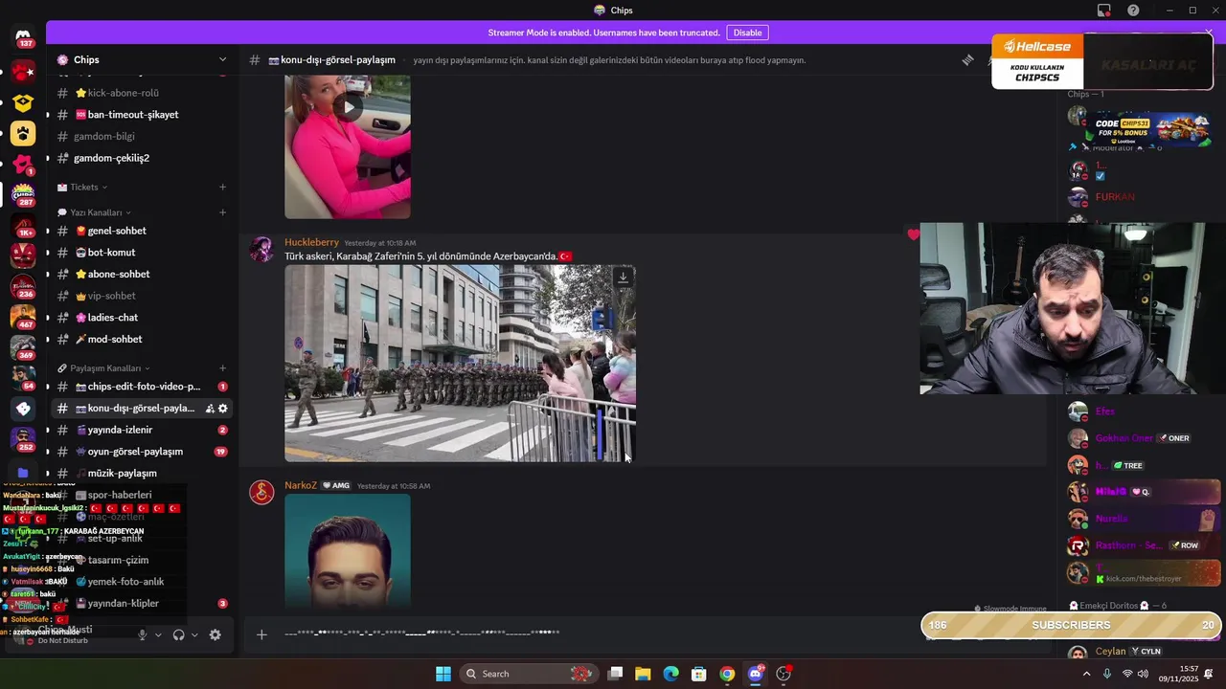Open server icon with 1K+ badge
Screen dimensions: 1226x689
pyautogui.click(x=23, y=225)
